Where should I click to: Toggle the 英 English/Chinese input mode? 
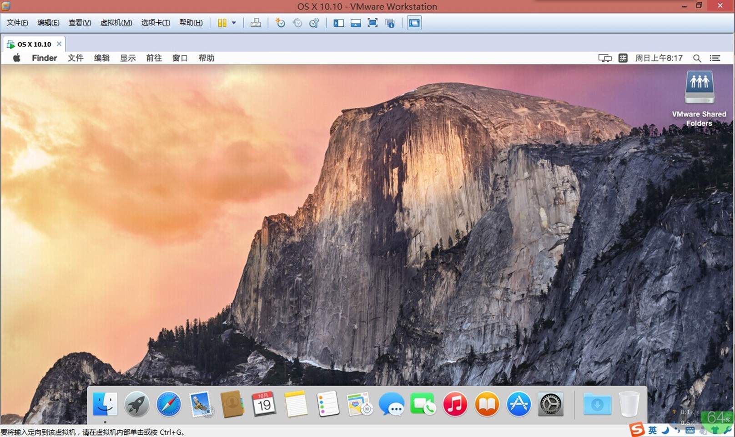(x=653, y=430)
